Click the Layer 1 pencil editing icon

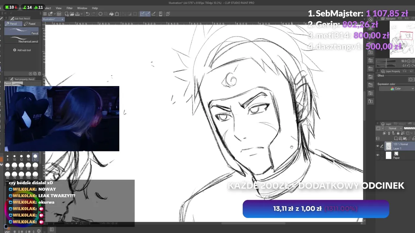point(382,146)
